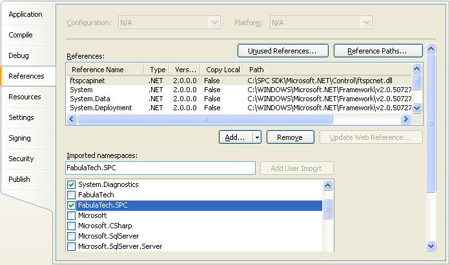This screenshot has width=450, height=265.
Task: Click the page vertical scrollbar thumb
Action: point(431,124)
